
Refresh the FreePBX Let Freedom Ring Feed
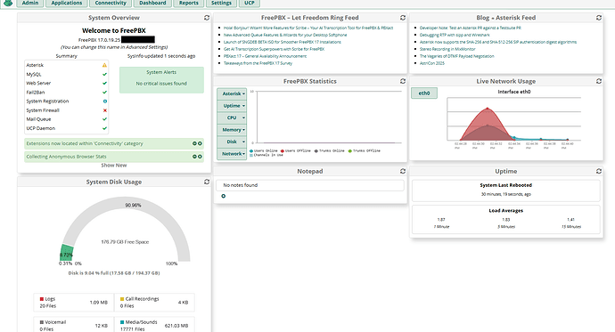(x=403, y=18)
